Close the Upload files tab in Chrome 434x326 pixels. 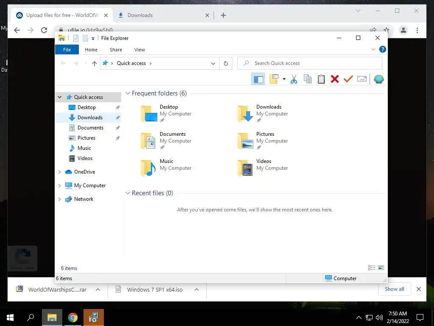[x=106, y=15]
